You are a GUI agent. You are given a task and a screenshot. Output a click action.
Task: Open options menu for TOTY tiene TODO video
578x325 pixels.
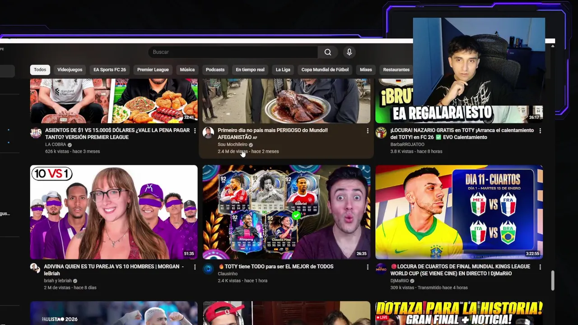pyautogui.click(x=367, y=267)
